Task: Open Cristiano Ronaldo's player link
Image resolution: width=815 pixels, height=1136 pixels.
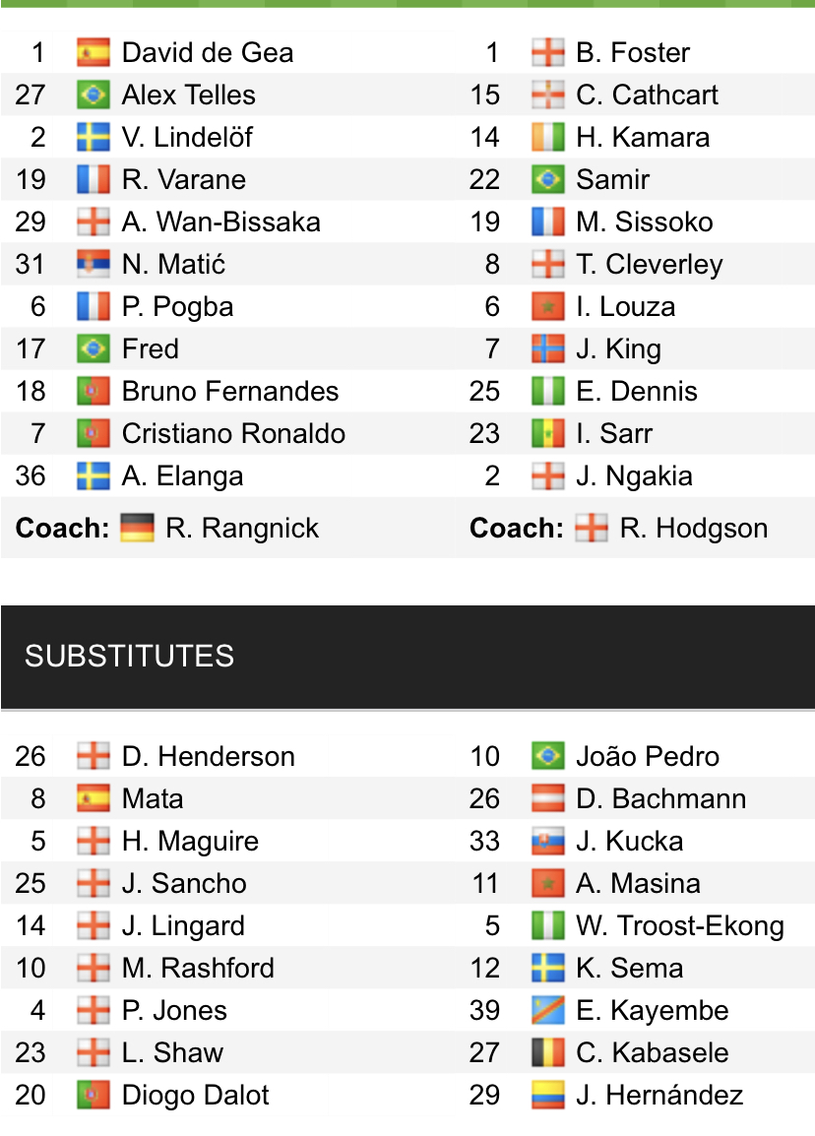Action: [x=233, y=433]
